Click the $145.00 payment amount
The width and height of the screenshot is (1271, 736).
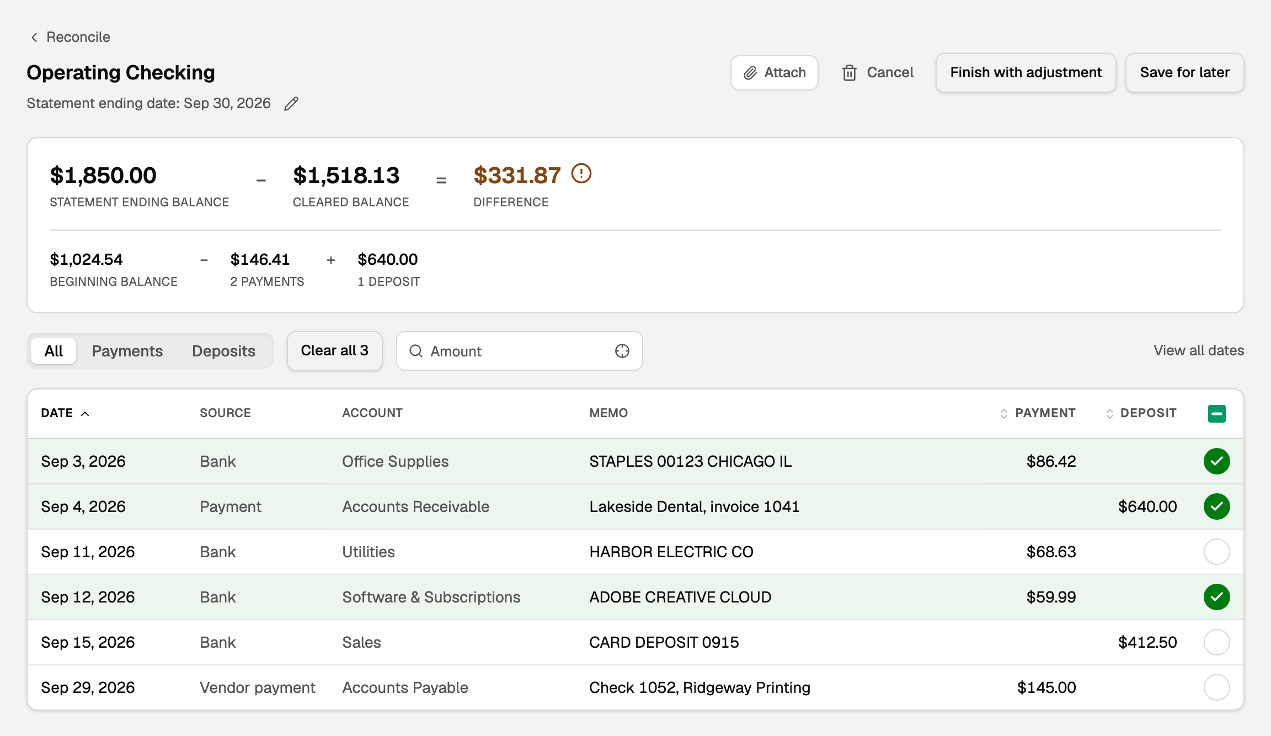(1046, 687)
